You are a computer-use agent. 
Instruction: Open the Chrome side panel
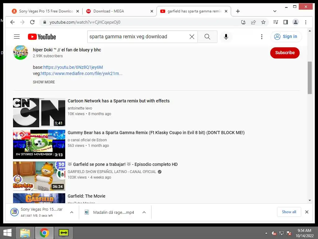286,22
